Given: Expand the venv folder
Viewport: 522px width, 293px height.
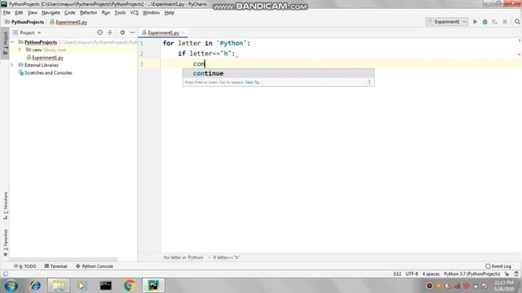Looking at the screenshot, I should click(20, 50).
